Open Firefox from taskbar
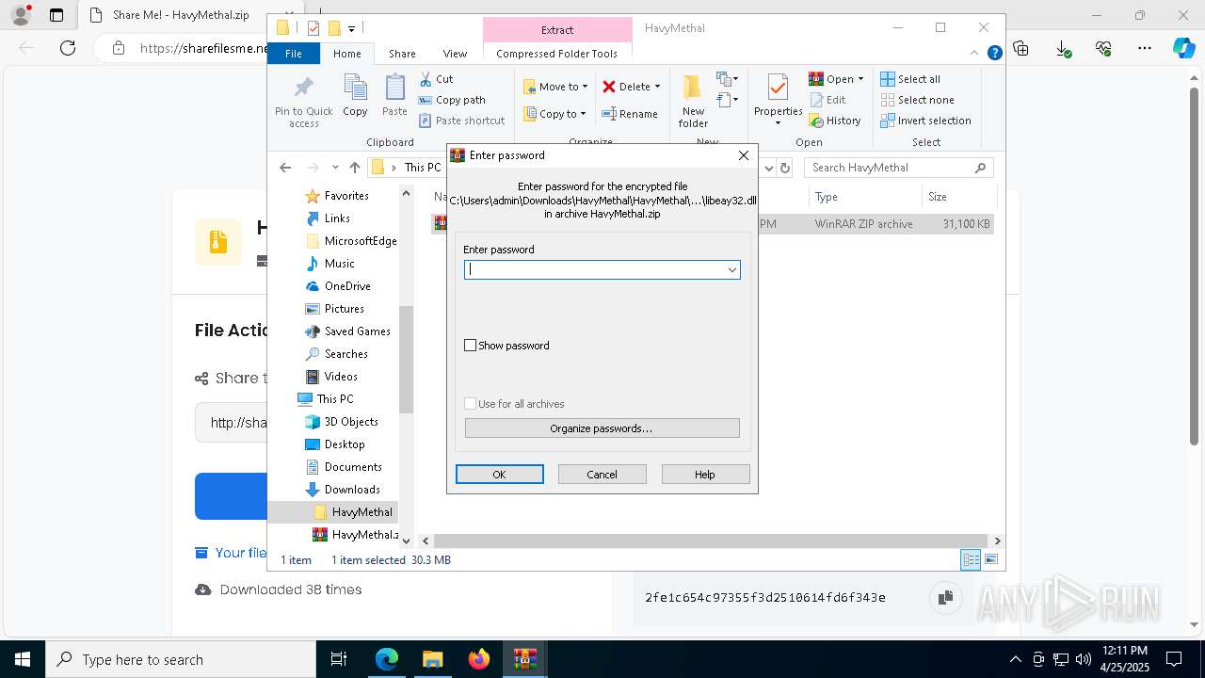This screenshot has width=1205, height=678. tap(479, 659)
